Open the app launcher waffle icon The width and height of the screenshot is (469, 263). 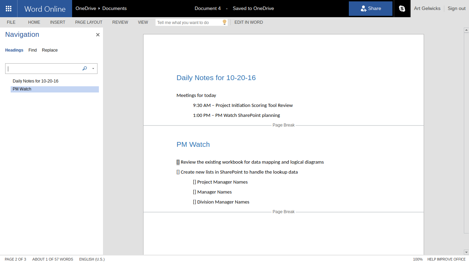tap(9, 9)
